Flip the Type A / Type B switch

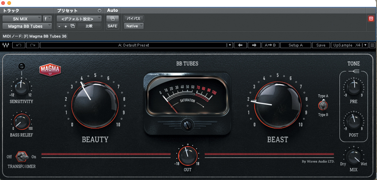323,105
